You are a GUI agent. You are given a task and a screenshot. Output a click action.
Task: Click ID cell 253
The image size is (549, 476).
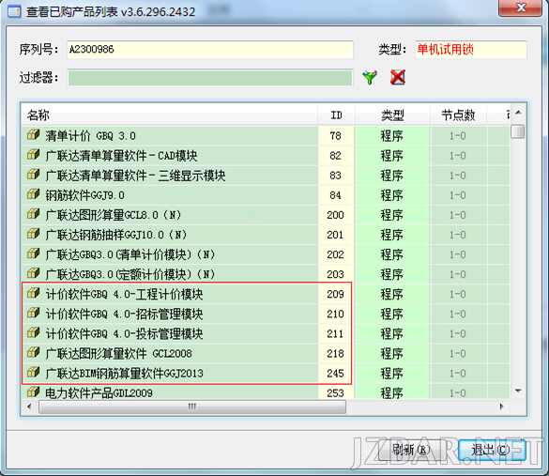(335, 392)
